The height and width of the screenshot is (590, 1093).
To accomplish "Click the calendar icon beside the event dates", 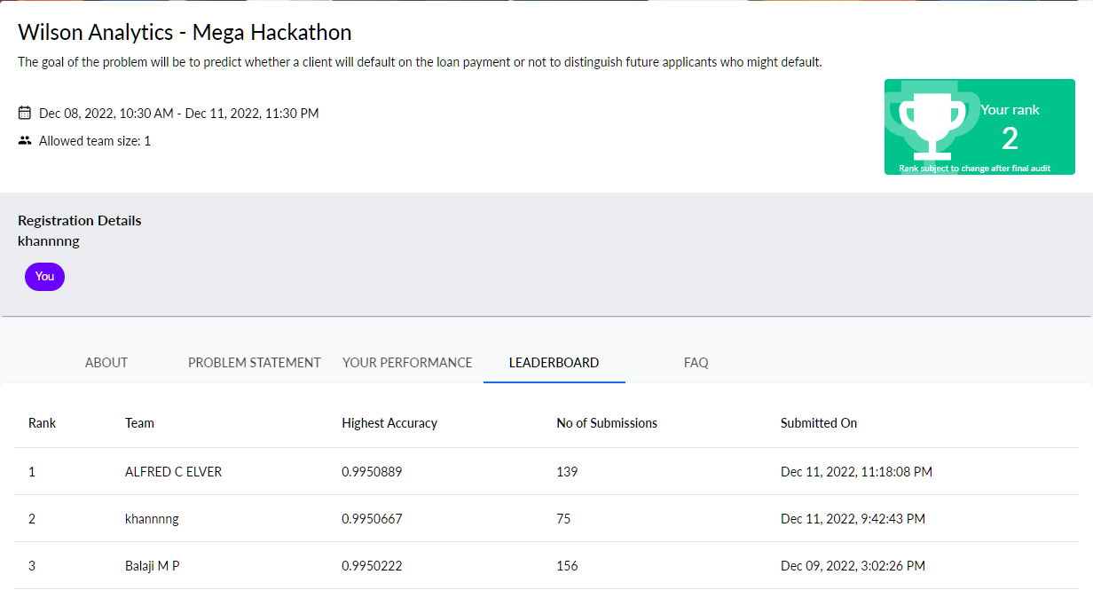I will coord(24,113).
